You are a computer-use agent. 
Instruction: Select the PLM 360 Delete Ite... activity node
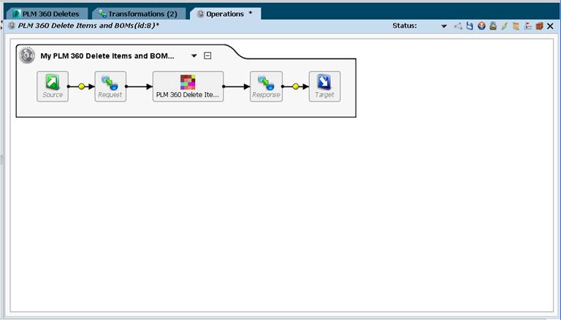point(188,86)
